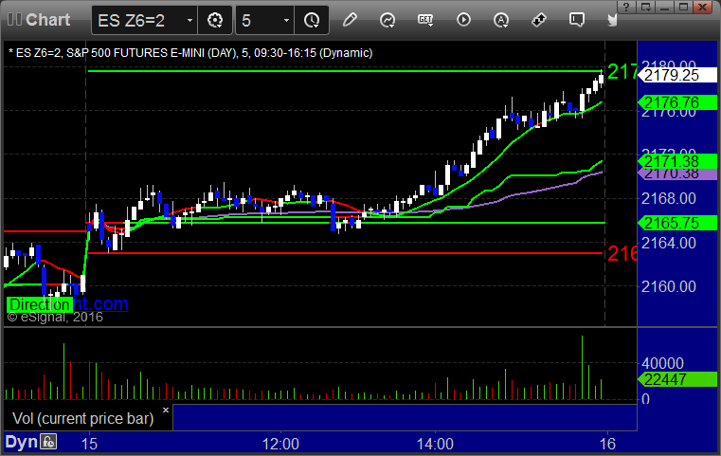Click the green 2171.38 price tag
The height and width of the screenshot is (456, 721).
click(677, 160)
